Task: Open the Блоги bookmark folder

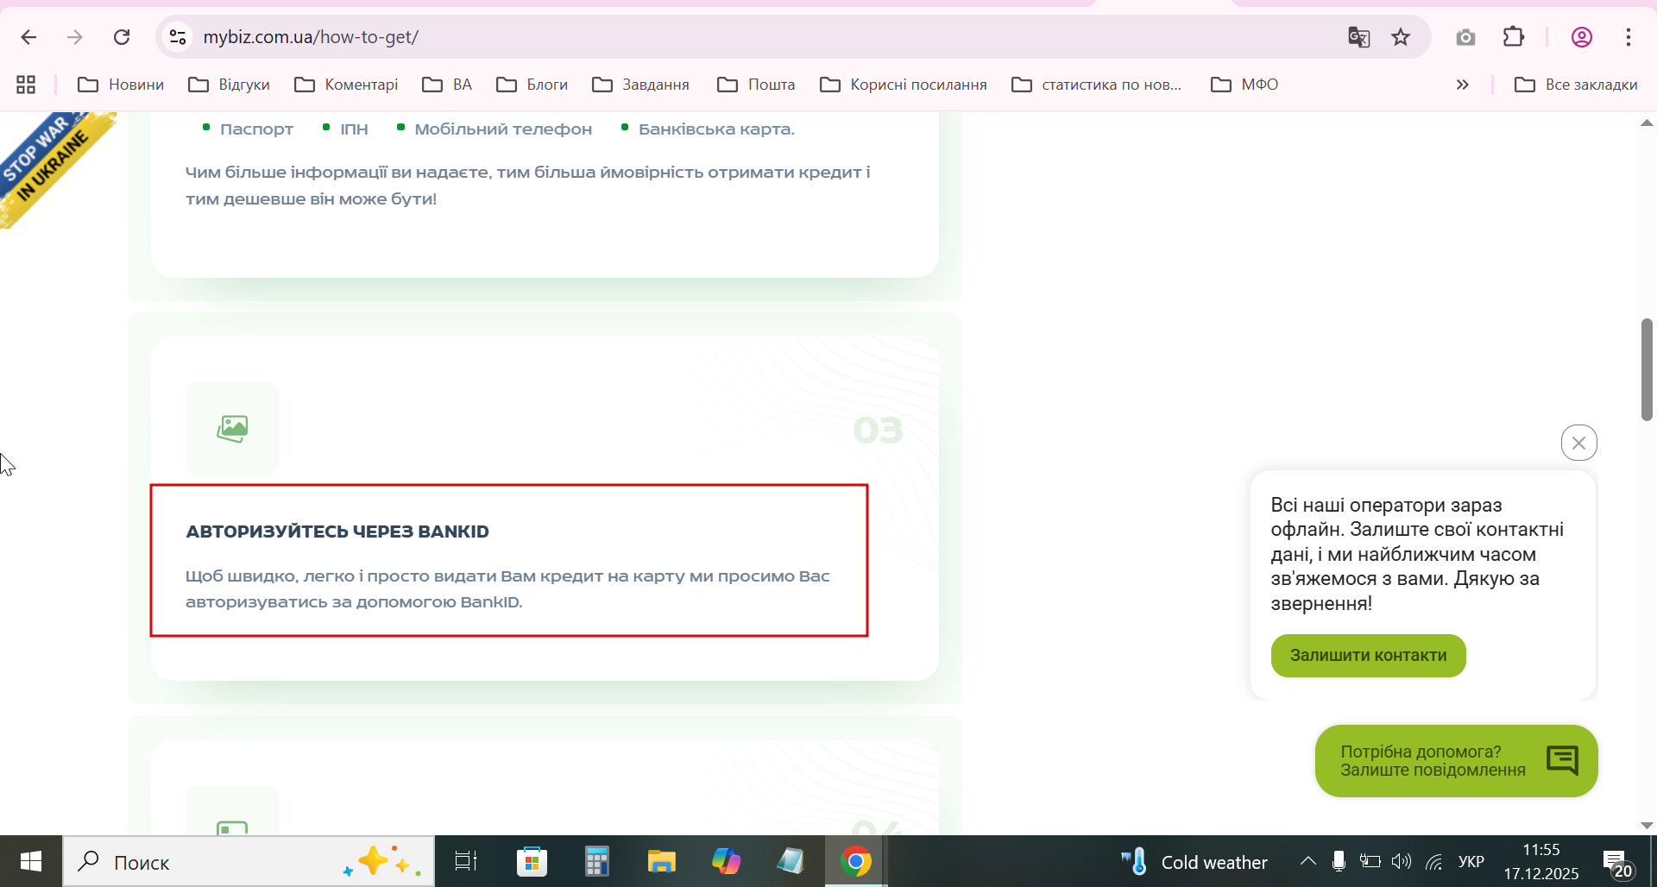Action: pos(532,85)
